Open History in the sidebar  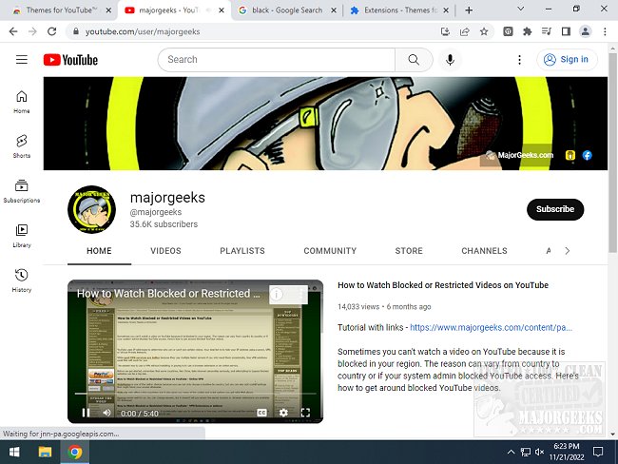22,280
